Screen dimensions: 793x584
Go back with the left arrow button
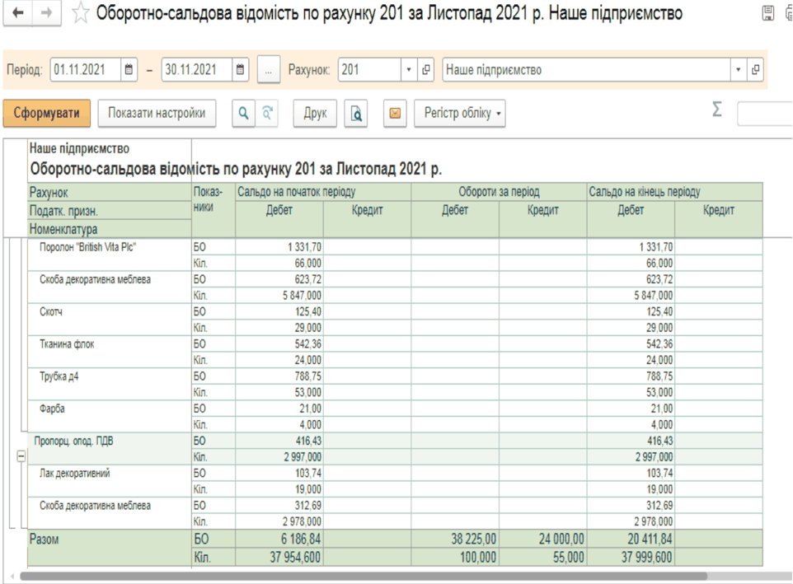(x=17, y=13)
